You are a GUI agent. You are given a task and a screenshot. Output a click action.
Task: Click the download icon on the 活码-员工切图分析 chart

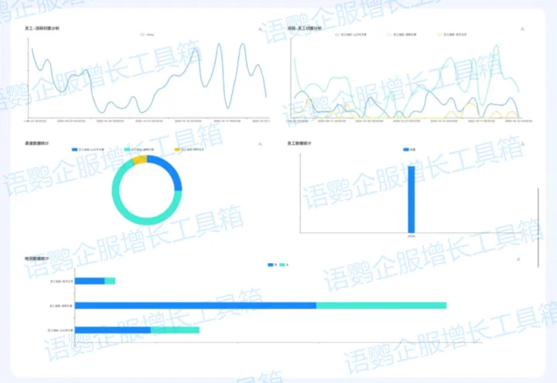click(x=523, y=29)
